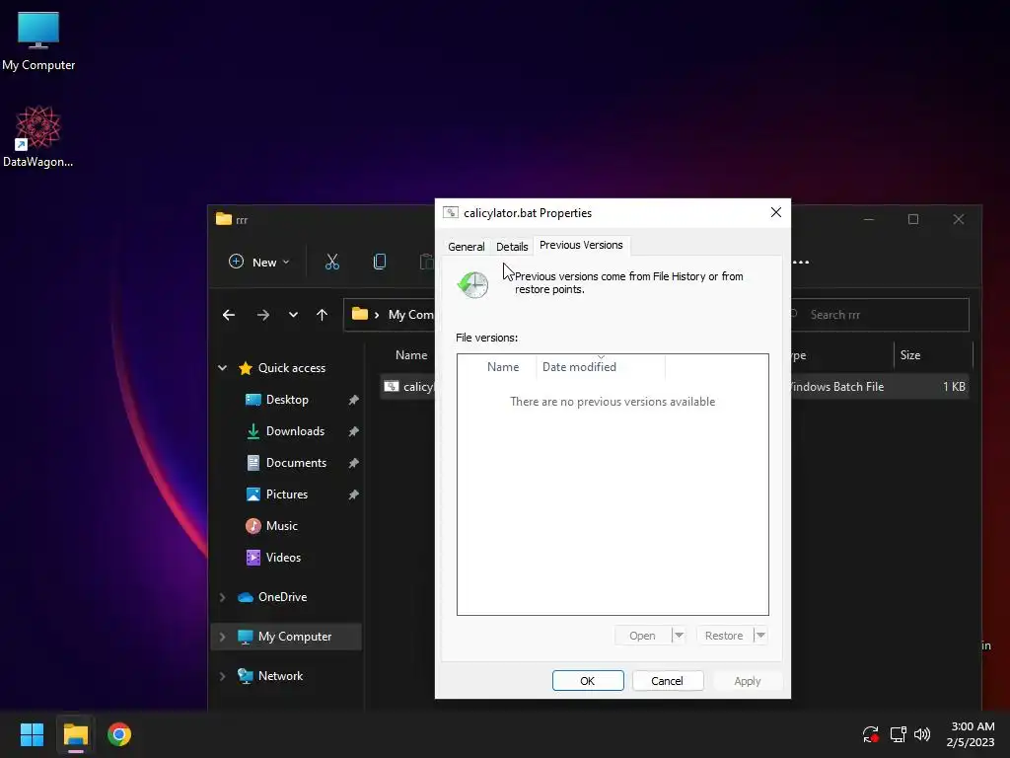
Task: Click the 1 KB size cell
Action: (954, 387)
